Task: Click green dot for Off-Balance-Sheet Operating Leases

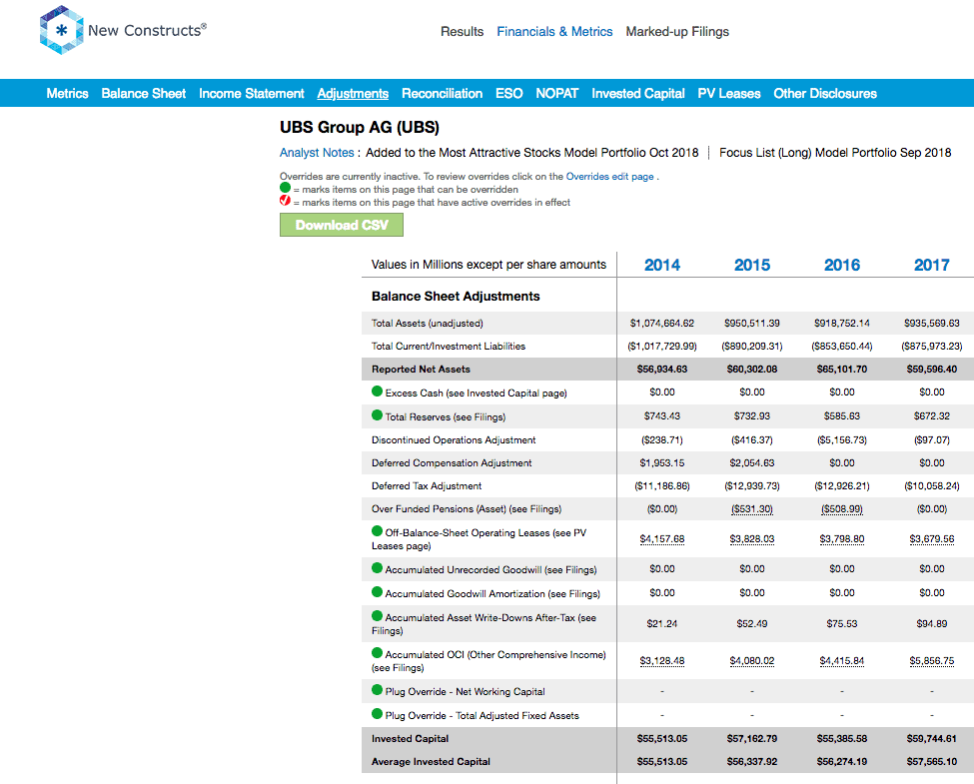Action: coord(377,531)
